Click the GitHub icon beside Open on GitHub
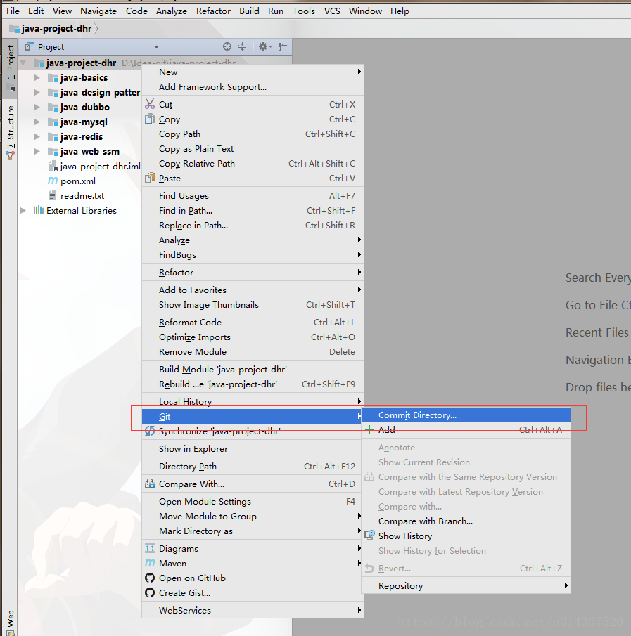Screen dimensions: 631x636 click(x=150, y=578)
